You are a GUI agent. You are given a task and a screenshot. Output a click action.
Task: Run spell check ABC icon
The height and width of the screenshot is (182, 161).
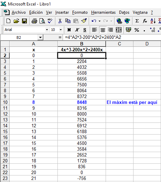50,21
